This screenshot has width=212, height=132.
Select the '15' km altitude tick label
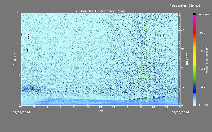[x=19, y=13]
